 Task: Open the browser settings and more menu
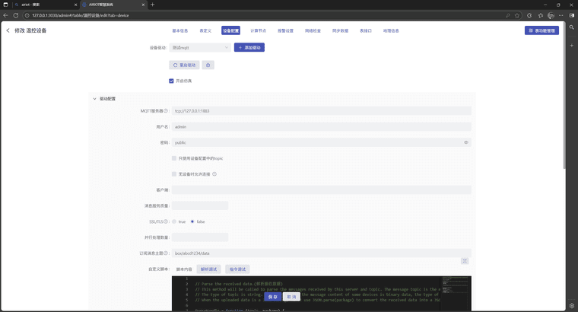[561, 15]
